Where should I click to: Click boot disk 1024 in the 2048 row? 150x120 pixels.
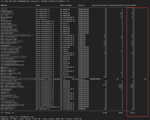click(x=105, y=85)
